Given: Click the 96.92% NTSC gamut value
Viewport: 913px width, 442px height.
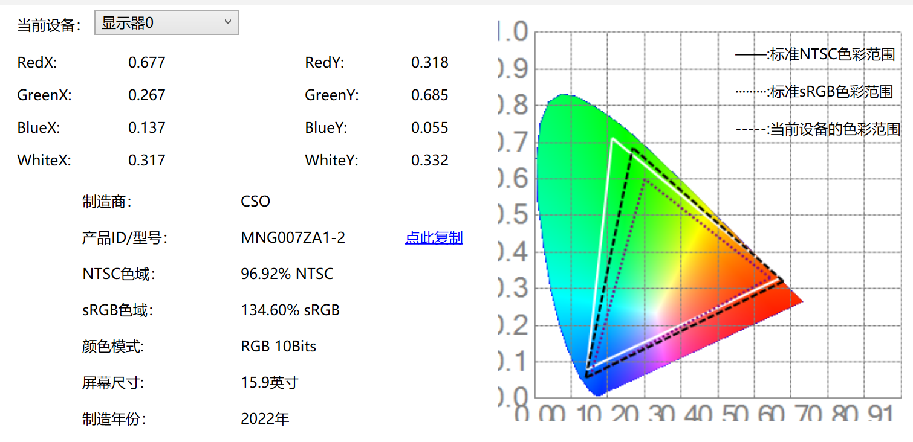Looking at the screenshot, I should [287, 274].
